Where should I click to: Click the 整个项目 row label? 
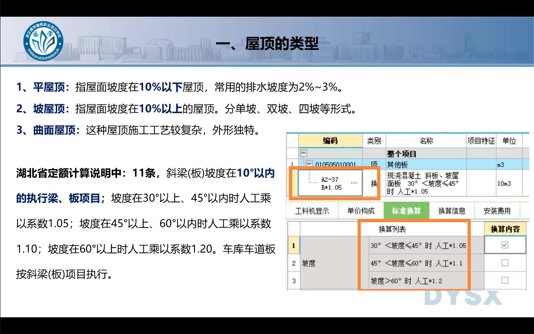point(402,154)
